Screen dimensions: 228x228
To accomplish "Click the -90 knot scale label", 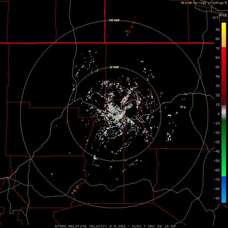I will coord(217,198).
